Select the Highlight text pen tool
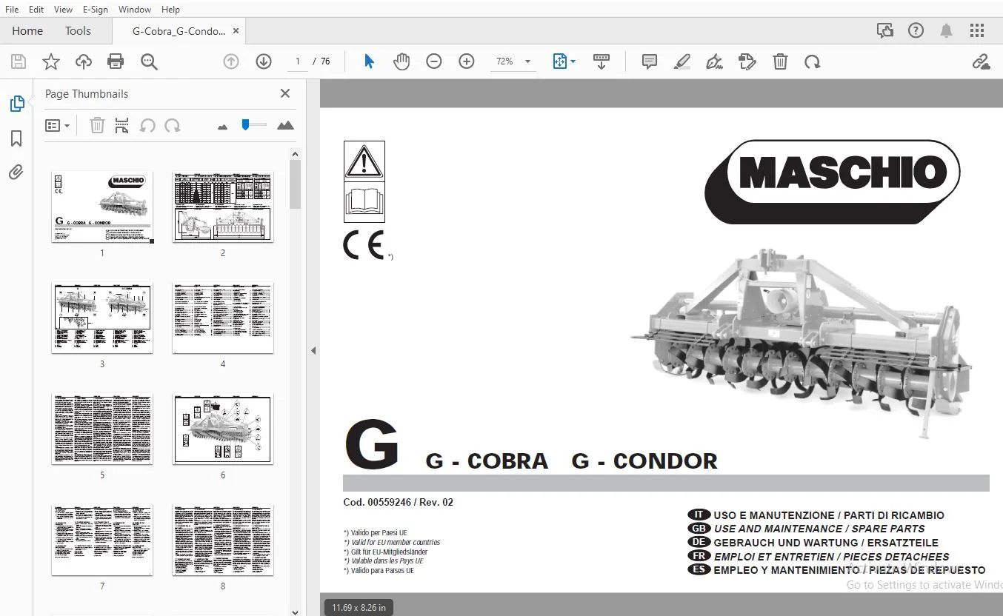 tap(682, 61)
